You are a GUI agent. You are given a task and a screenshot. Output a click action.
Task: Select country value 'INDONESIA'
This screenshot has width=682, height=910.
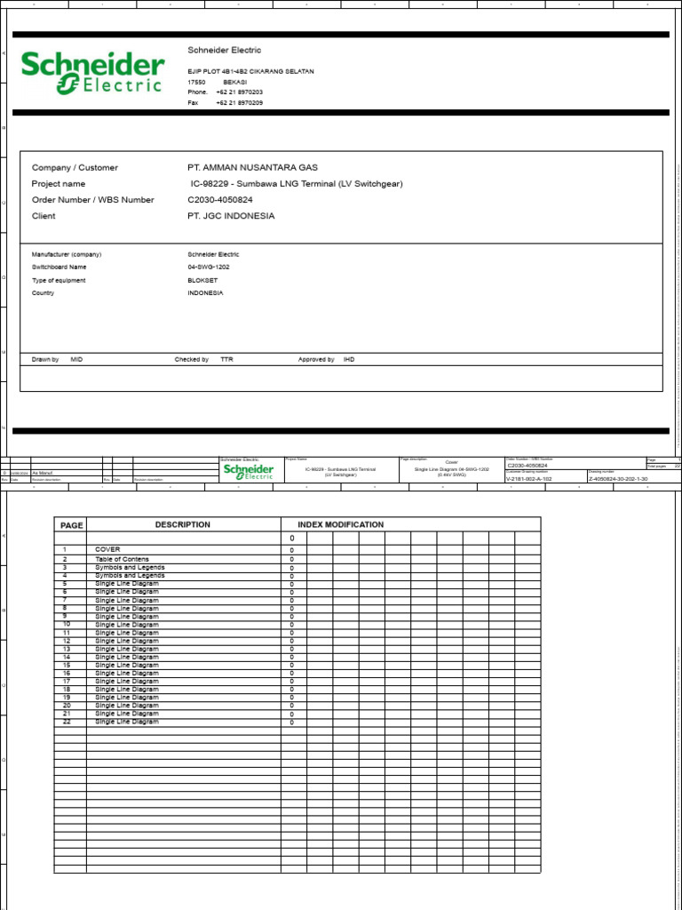[x=205, y=293]
